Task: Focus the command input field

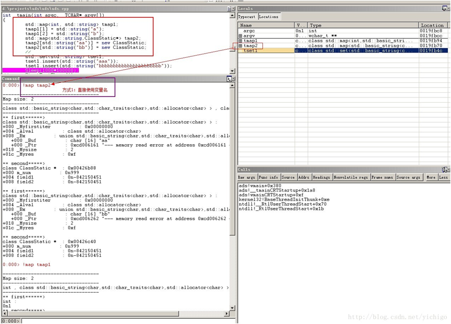Action: (x=129, y=321)
